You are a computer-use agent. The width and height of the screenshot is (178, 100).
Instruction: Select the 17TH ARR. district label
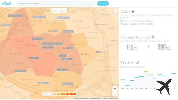tap(39, 17)
